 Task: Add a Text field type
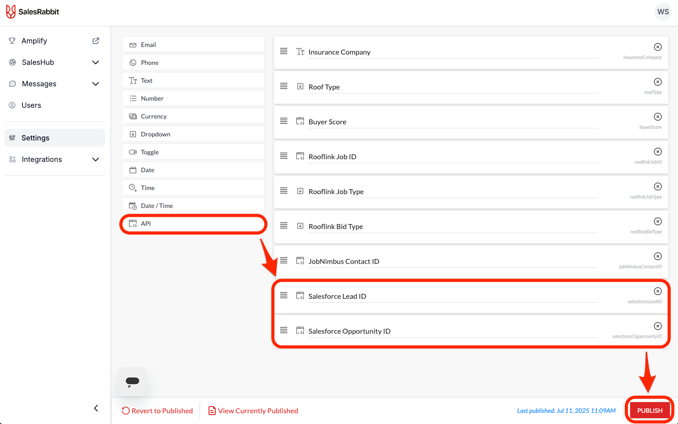point(193,81)
